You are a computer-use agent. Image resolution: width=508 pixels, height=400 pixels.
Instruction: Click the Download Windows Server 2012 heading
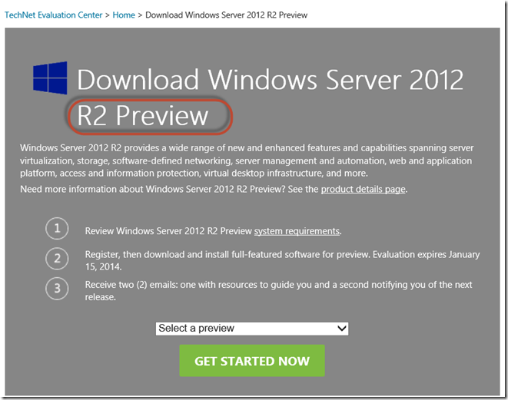click(x=271, y=80)
